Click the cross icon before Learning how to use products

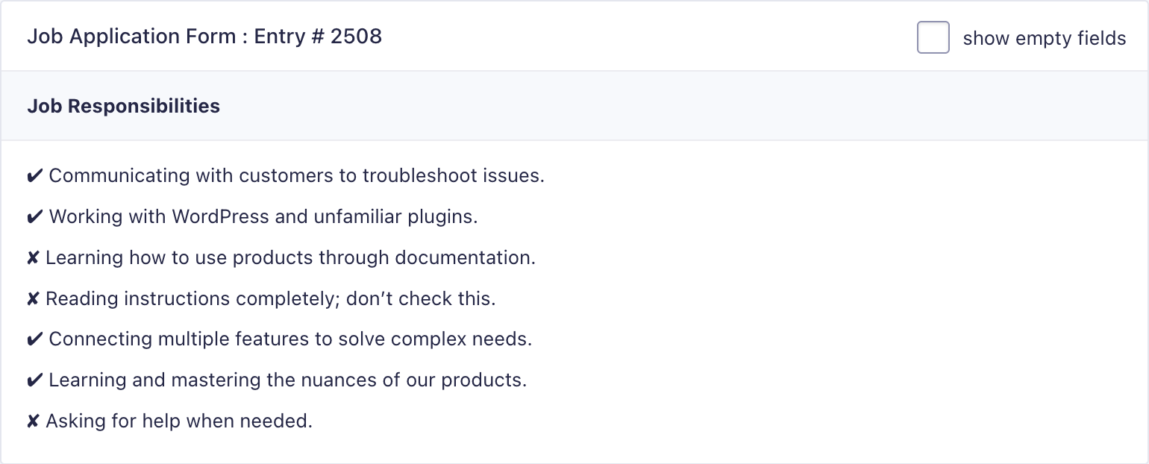[x=33, y=258]
